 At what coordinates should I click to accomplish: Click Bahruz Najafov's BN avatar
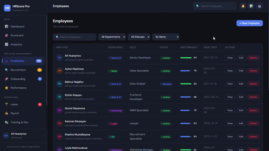[x=59, y=84]
